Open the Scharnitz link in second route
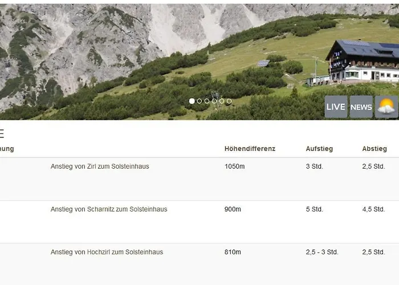Screen dimensions: 399x285 click(100, 209)
